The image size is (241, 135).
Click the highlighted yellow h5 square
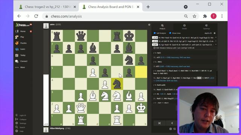pyautogui.click(x=141, y=72)
